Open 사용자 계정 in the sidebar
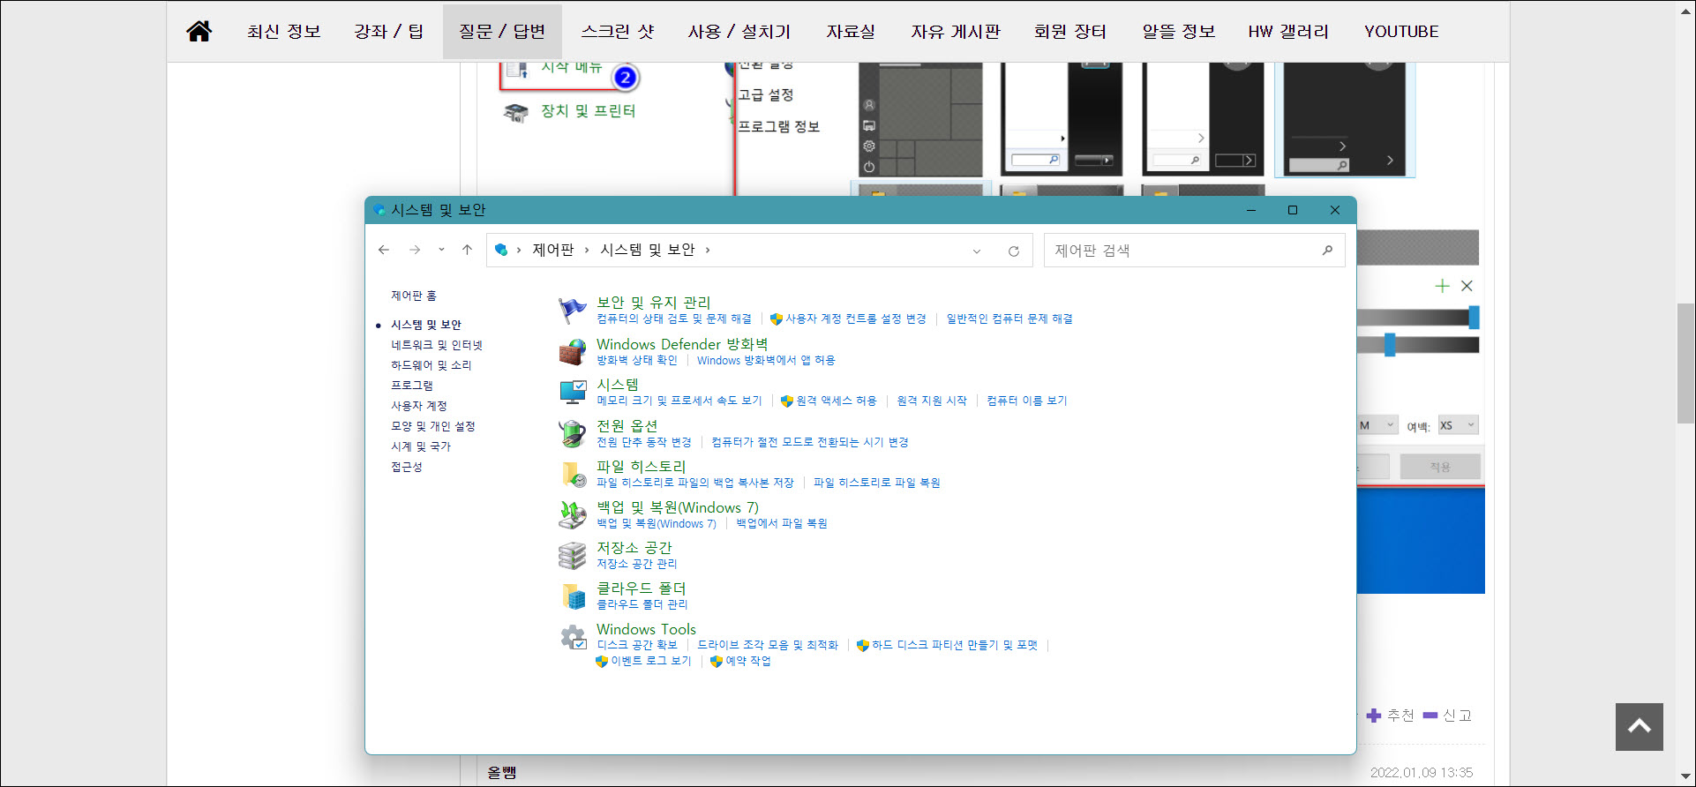 tap(419, 406)
